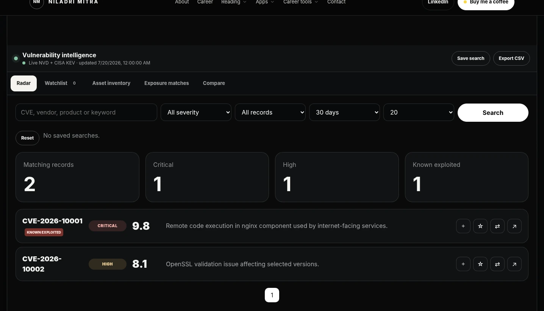544x311 pixels.
Task: Click Export CSV
Action: tap(511, 58)
